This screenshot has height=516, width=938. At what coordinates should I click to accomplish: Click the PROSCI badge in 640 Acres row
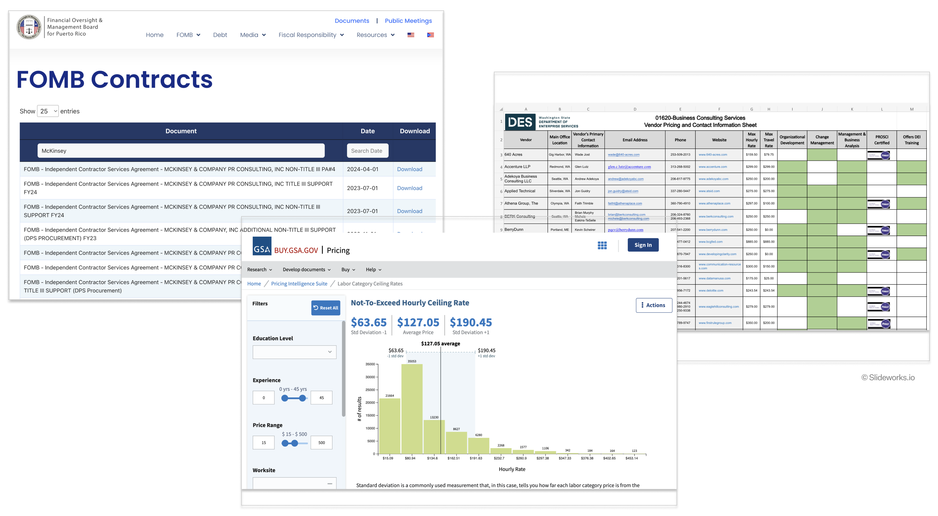coord(878,155)
